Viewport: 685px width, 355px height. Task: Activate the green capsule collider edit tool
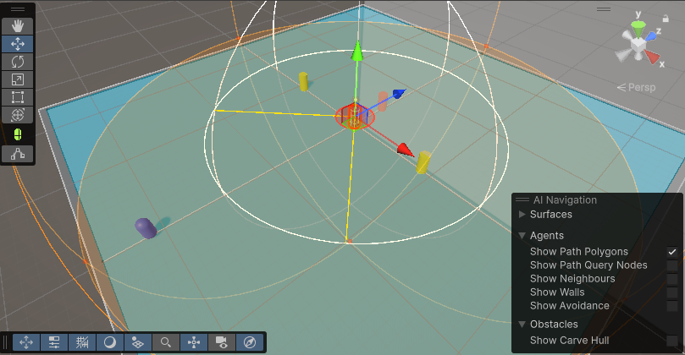[x=18, y=134]
